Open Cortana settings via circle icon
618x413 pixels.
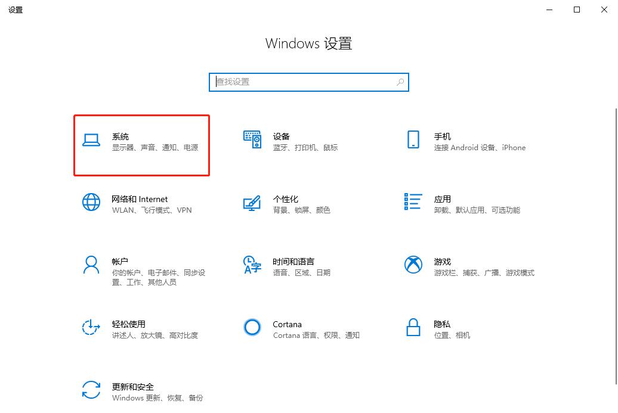[252, 328]
